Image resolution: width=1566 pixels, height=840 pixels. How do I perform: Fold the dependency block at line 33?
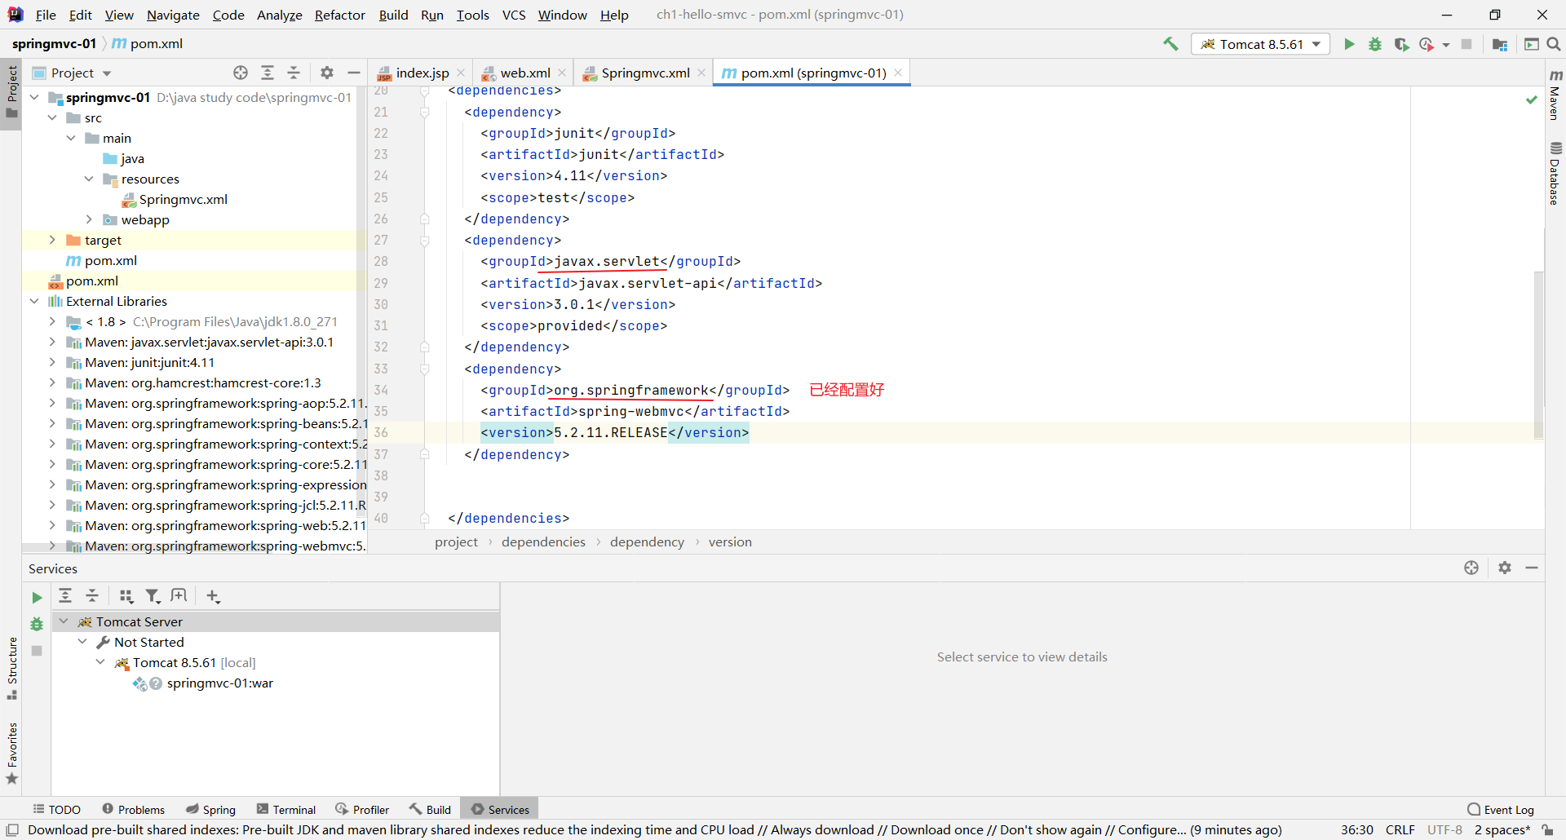click(x=425, y=369)
